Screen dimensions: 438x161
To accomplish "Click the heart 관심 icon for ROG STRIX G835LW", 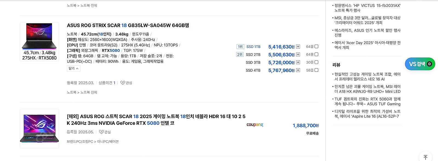I will (x=123, y=83).
